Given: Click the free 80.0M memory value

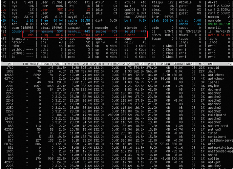Looking at the screenshot, I should [x=52, y=21].
